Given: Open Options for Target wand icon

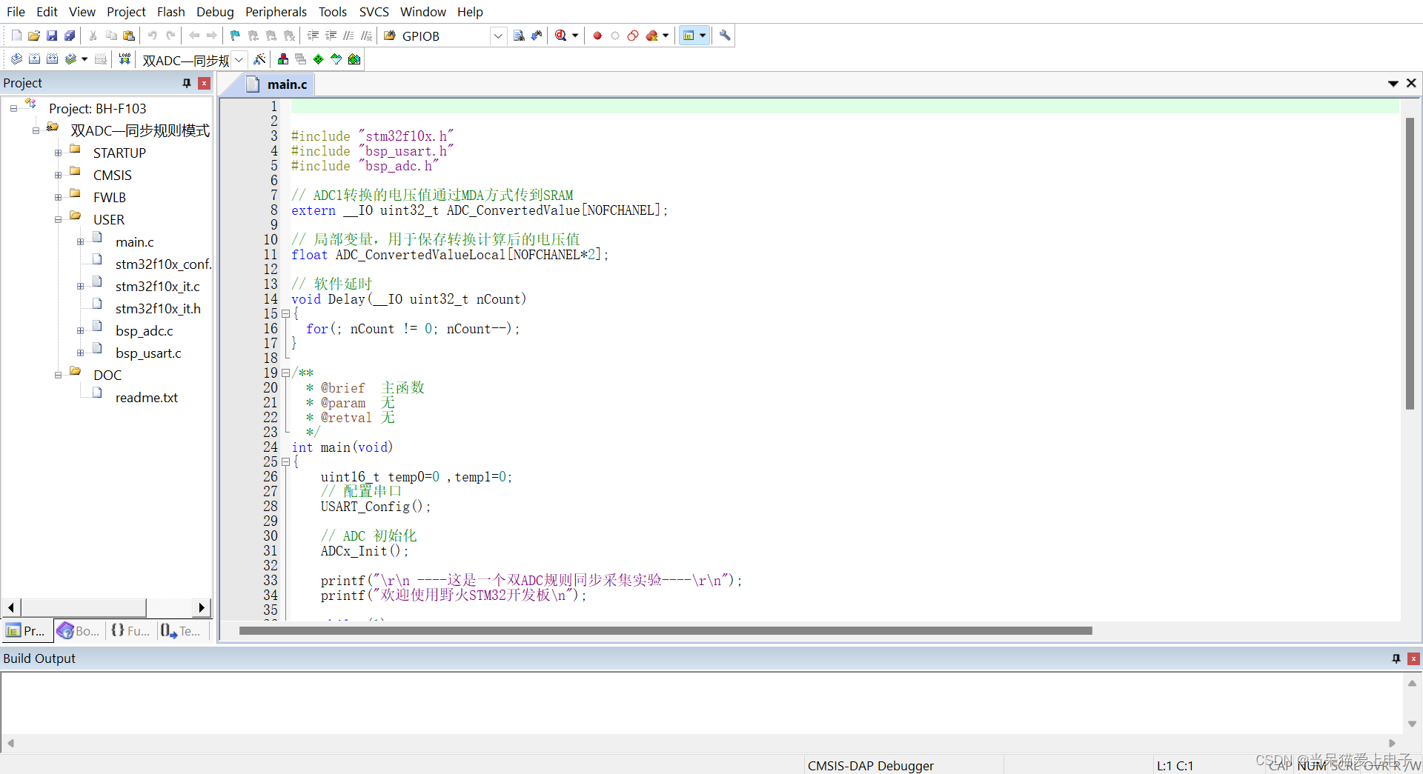Looking at the screenshot, I should (x=259, y=59).
